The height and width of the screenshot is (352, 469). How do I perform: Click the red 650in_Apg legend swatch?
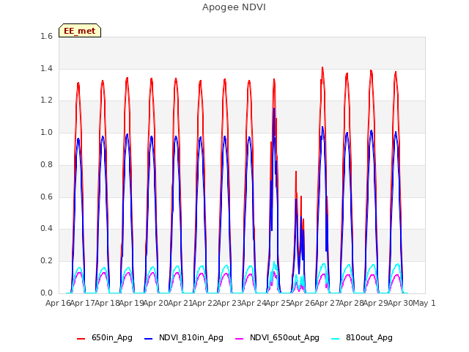coord(81,339)
